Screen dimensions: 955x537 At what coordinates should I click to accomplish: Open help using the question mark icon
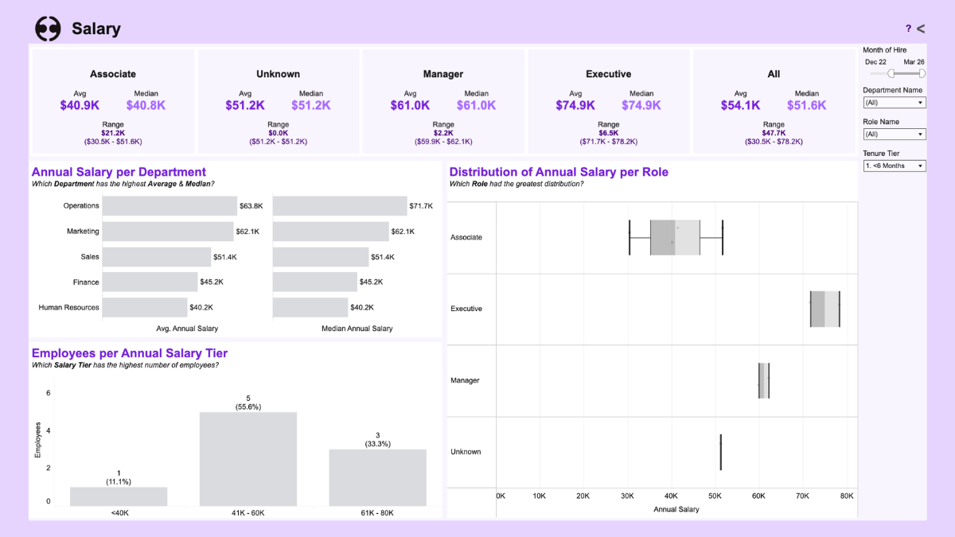point(907,28)
